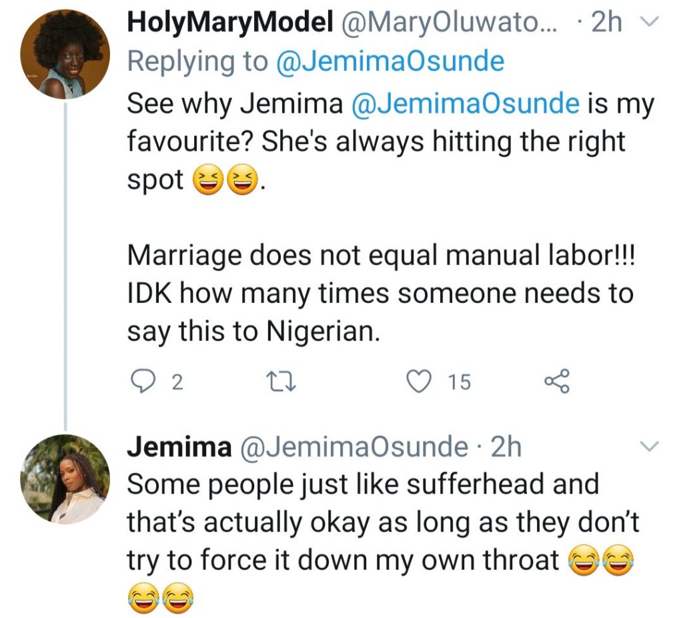Open the 2h timestamp on Jemima's reply
The height and width of the screenshot is (618, 683).
pos(506,446)
